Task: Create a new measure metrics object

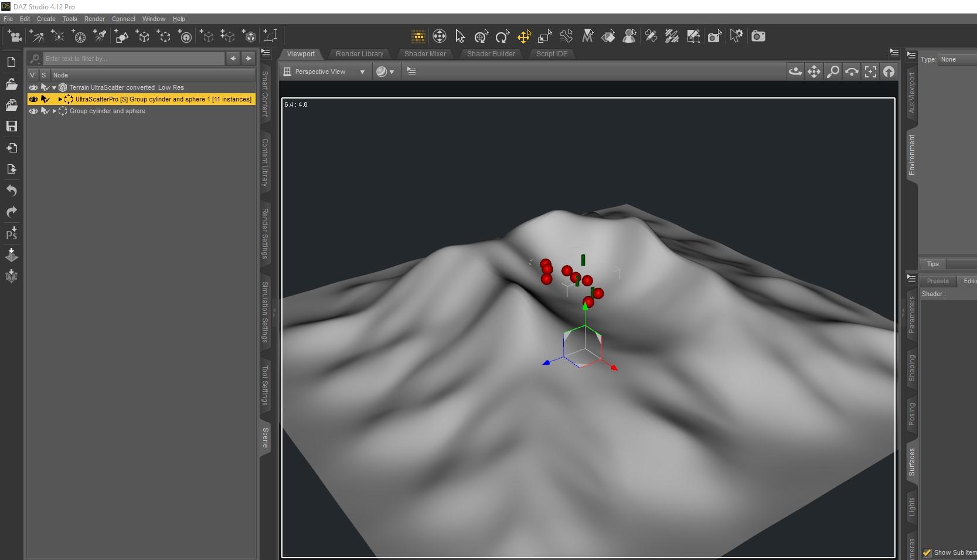Action: point(270,36)
